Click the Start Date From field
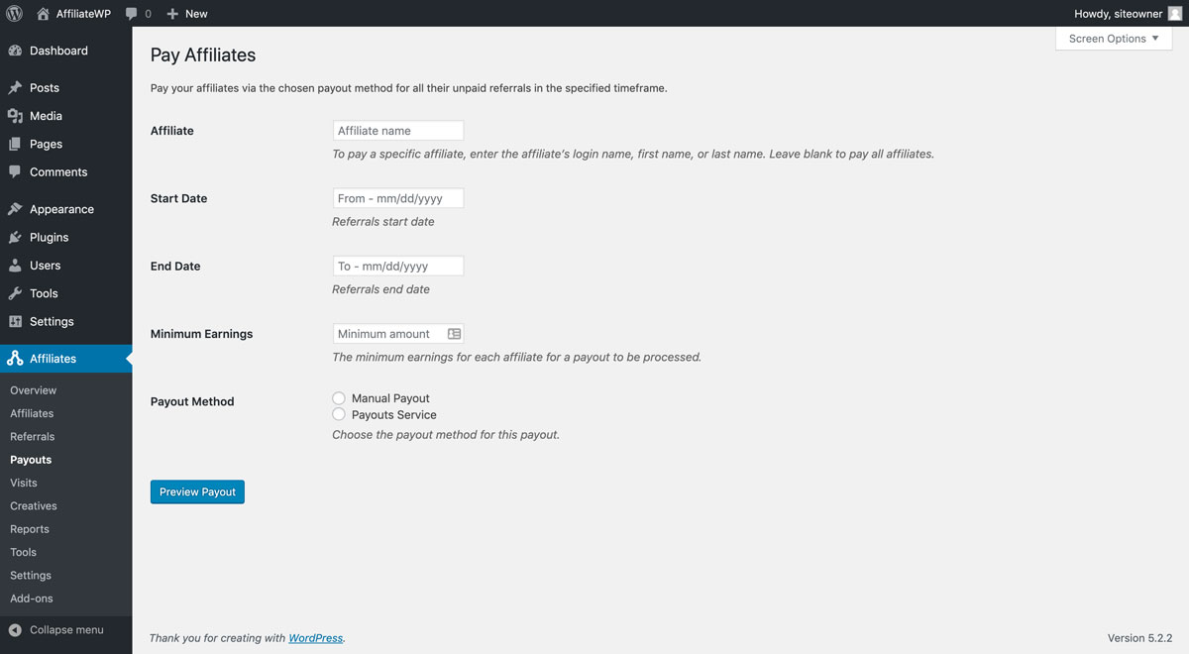The width and height of the screenshot is (1189, 654). [398, 198]
